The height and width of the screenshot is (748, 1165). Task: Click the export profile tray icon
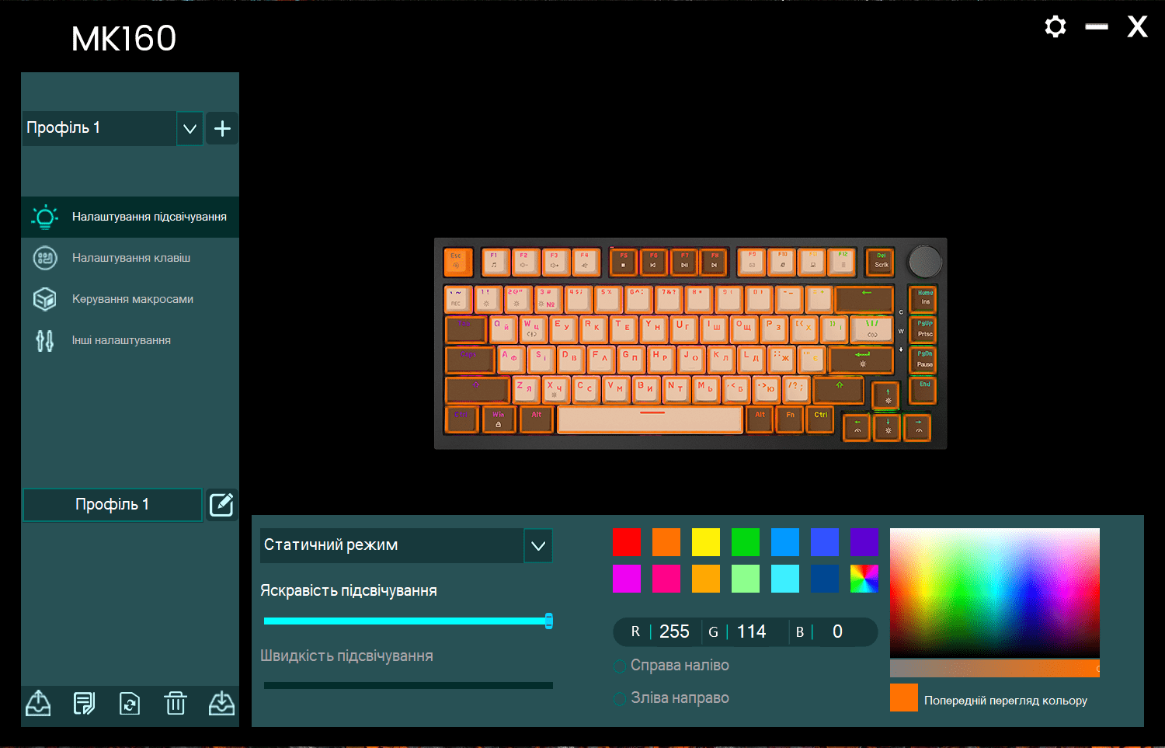click(x=38, y=703)
